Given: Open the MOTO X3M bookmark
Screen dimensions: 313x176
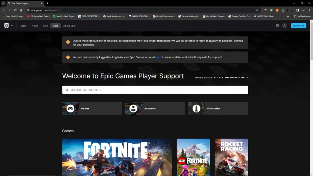Looking at the screenshot, I should [264, 16].
